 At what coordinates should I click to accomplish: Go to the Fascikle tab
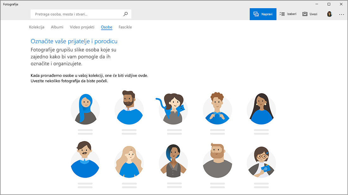(125, 27)
